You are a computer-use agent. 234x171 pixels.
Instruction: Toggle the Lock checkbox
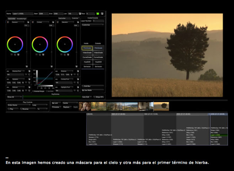pyautogui.click(x=52, y=102)
